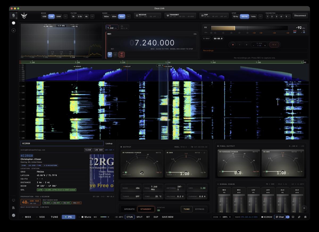Screen dimensions: 319x232
Task: Click the 17m 63% best band chip
Action: (x=47, y=203)
